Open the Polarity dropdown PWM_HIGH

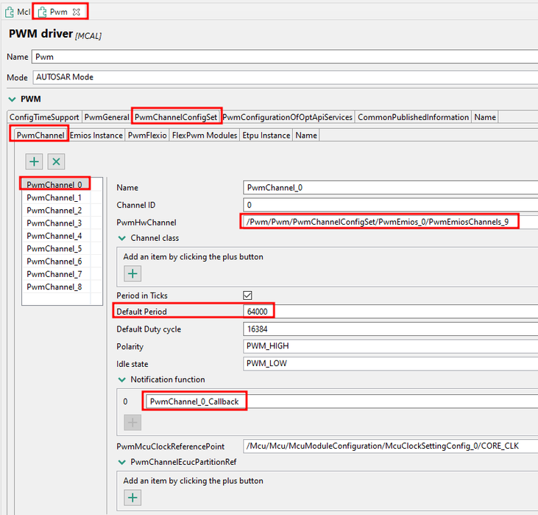tap(391, 346)
